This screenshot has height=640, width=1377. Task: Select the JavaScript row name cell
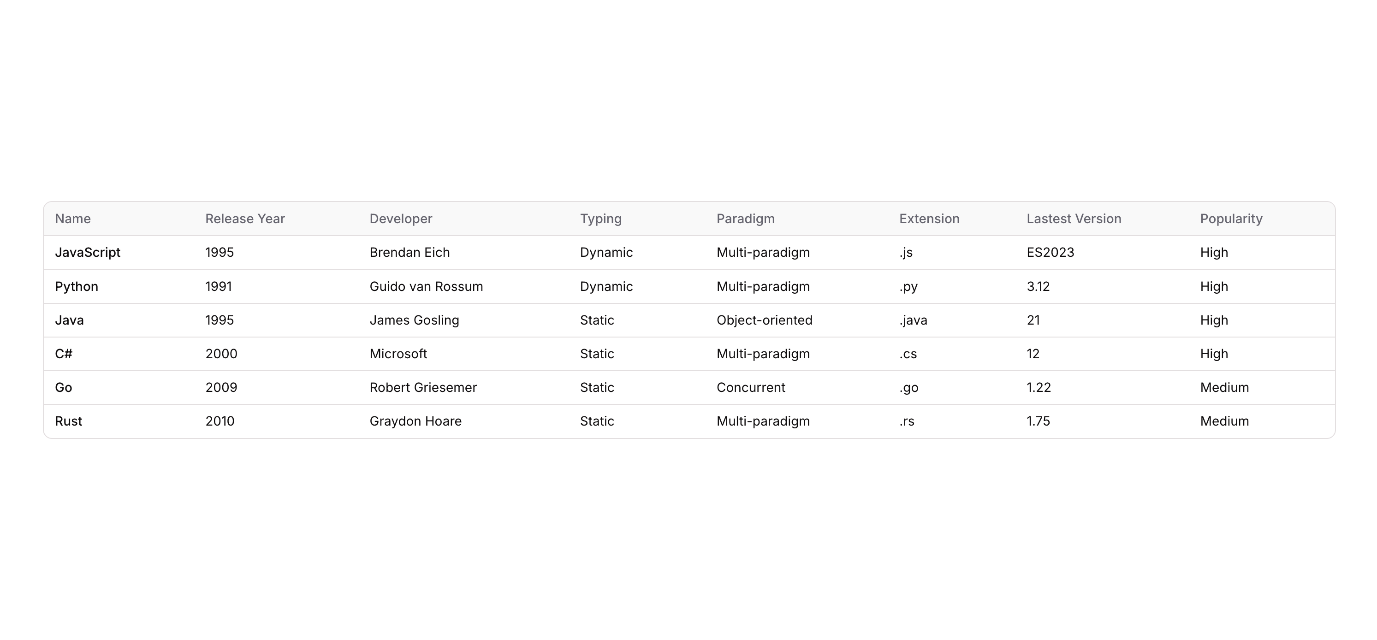click(88, 252)
